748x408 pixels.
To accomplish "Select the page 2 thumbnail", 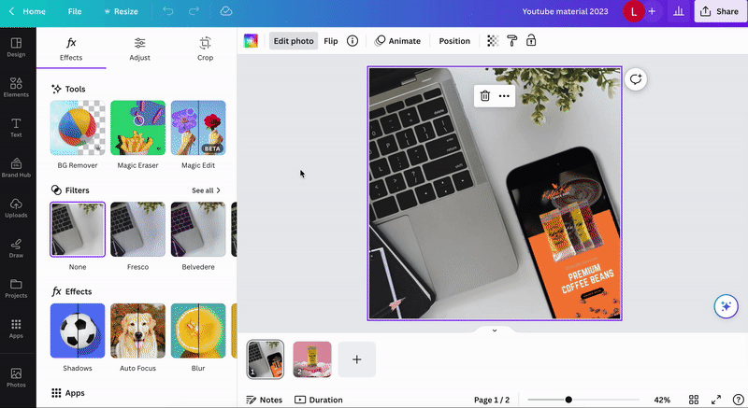I will coord(312,359).
